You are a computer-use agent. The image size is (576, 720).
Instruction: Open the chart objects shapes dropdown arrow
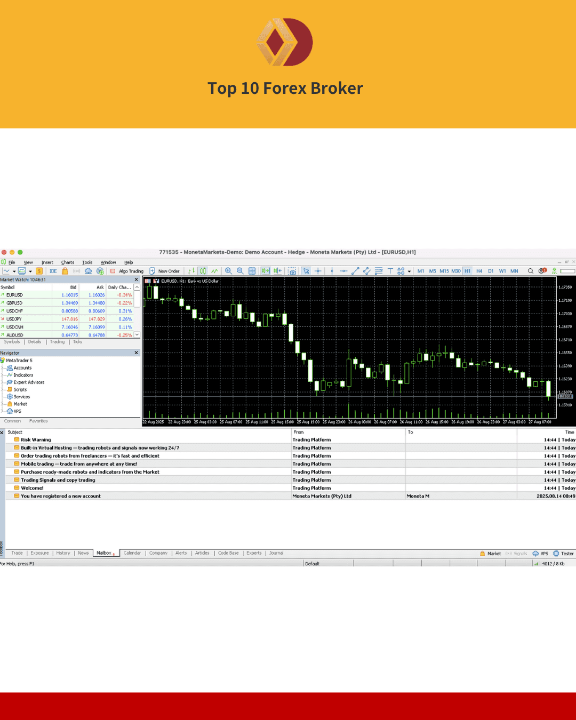pyautogui.click(x=409, y=271)
